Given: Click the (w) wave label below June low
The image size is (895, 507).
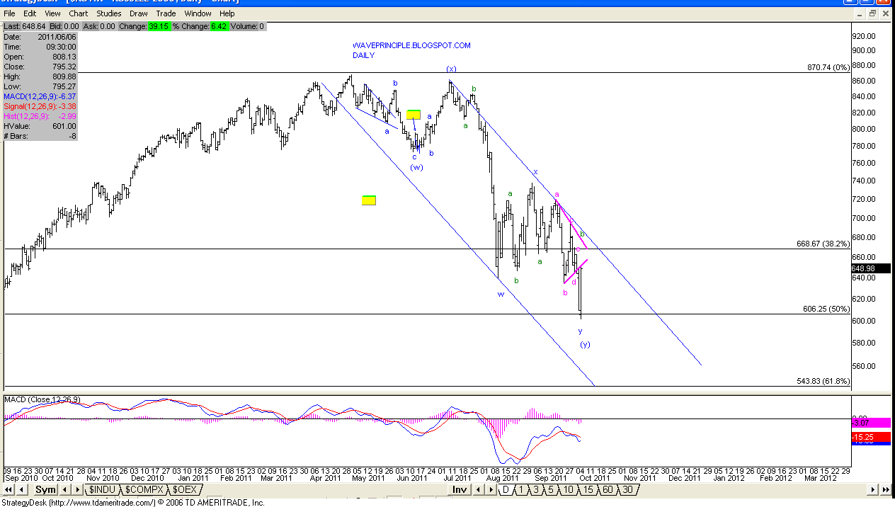Looking at the screenshot, I should tap(416, 167).
